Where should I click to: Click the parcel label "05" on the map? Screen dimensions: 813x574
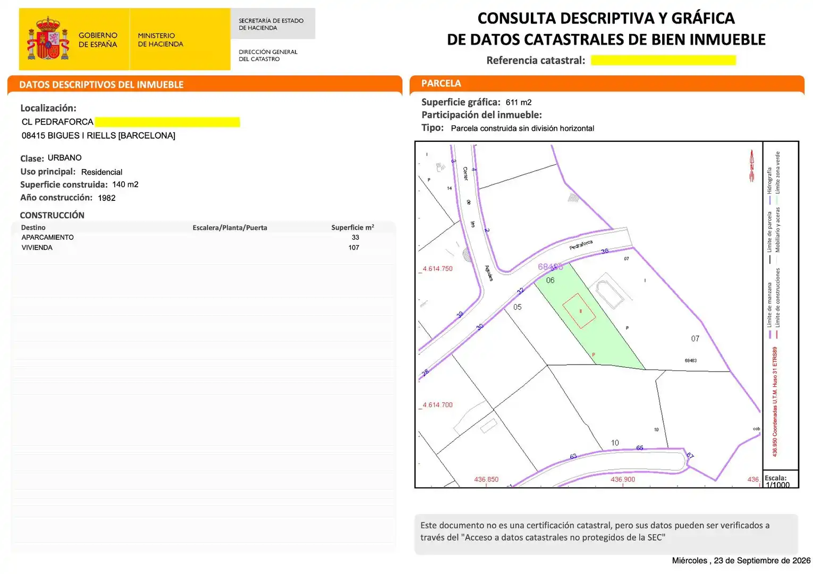click(x=518, y=307)
